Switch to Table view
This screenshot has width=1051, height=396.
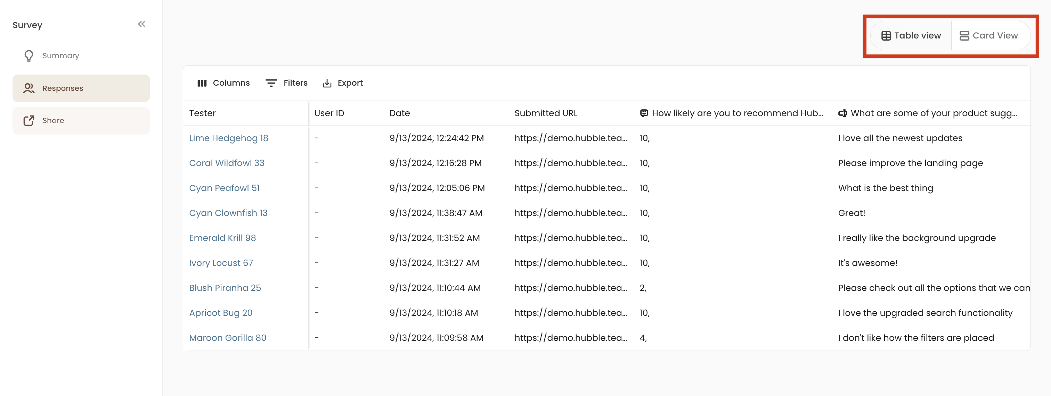point(911,36)
